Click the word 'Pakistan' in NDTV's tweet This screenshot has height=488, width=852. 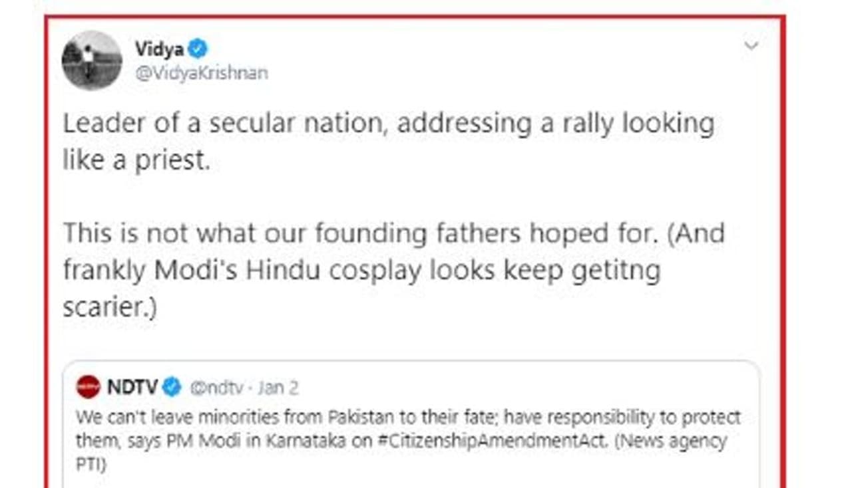[360, 418]
